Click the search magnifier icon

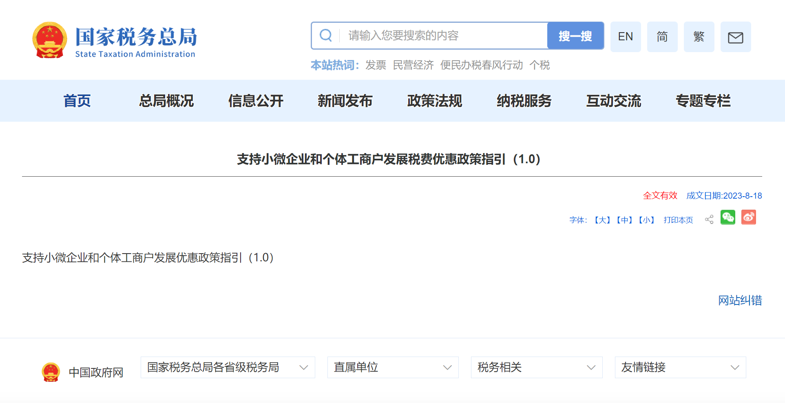pos(325,35)
